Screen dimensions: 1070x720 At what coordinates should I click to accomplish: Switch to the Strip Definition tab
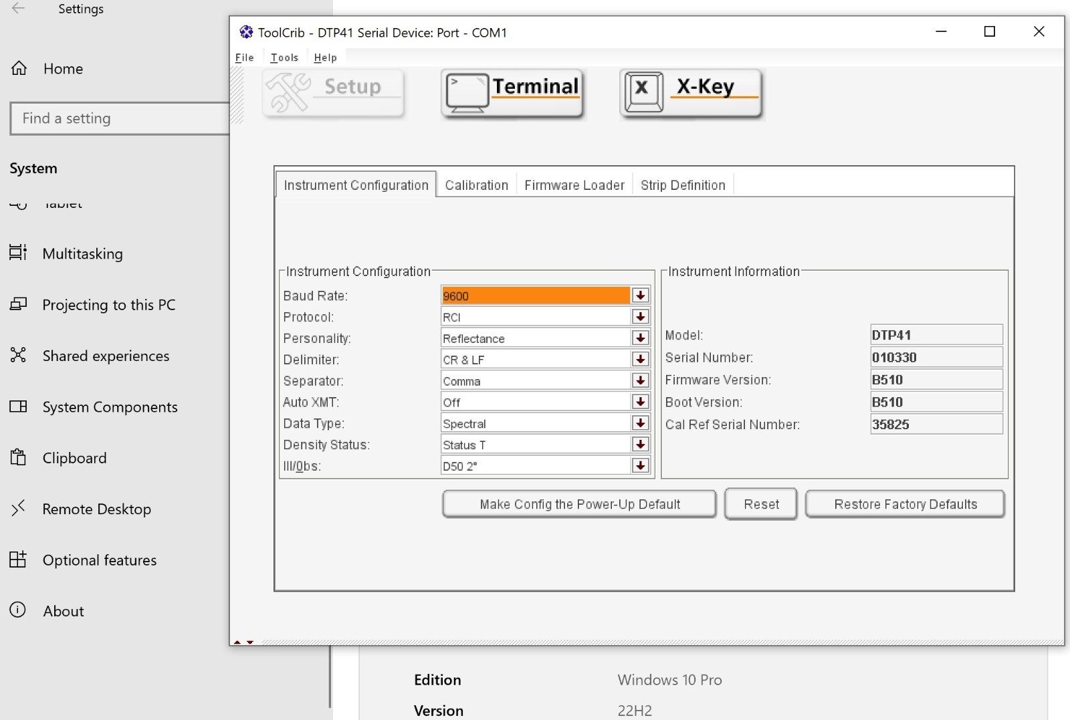pyautogui.click(x=683, y=185)
